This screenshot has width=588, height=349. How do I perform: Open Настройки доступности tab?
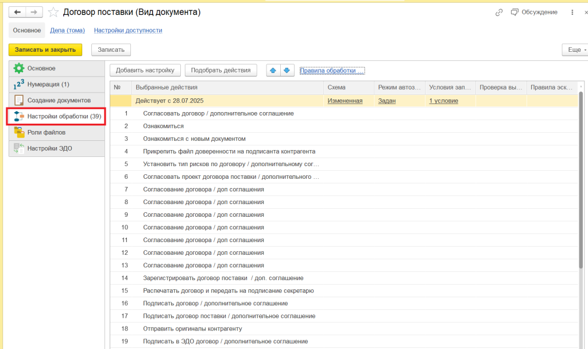point(128,30)
